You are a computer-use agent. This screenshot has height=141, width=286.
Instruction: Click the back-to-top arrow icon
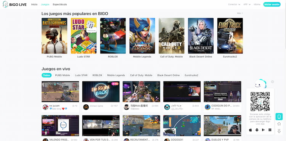coord(279,131)
